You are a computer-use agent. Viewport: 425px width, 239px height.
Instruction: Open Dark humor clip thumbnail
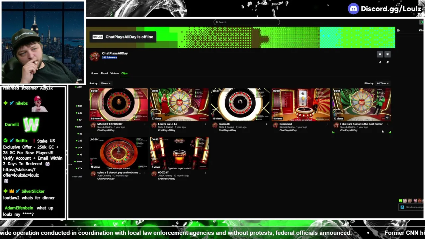[x=362, y=105]
